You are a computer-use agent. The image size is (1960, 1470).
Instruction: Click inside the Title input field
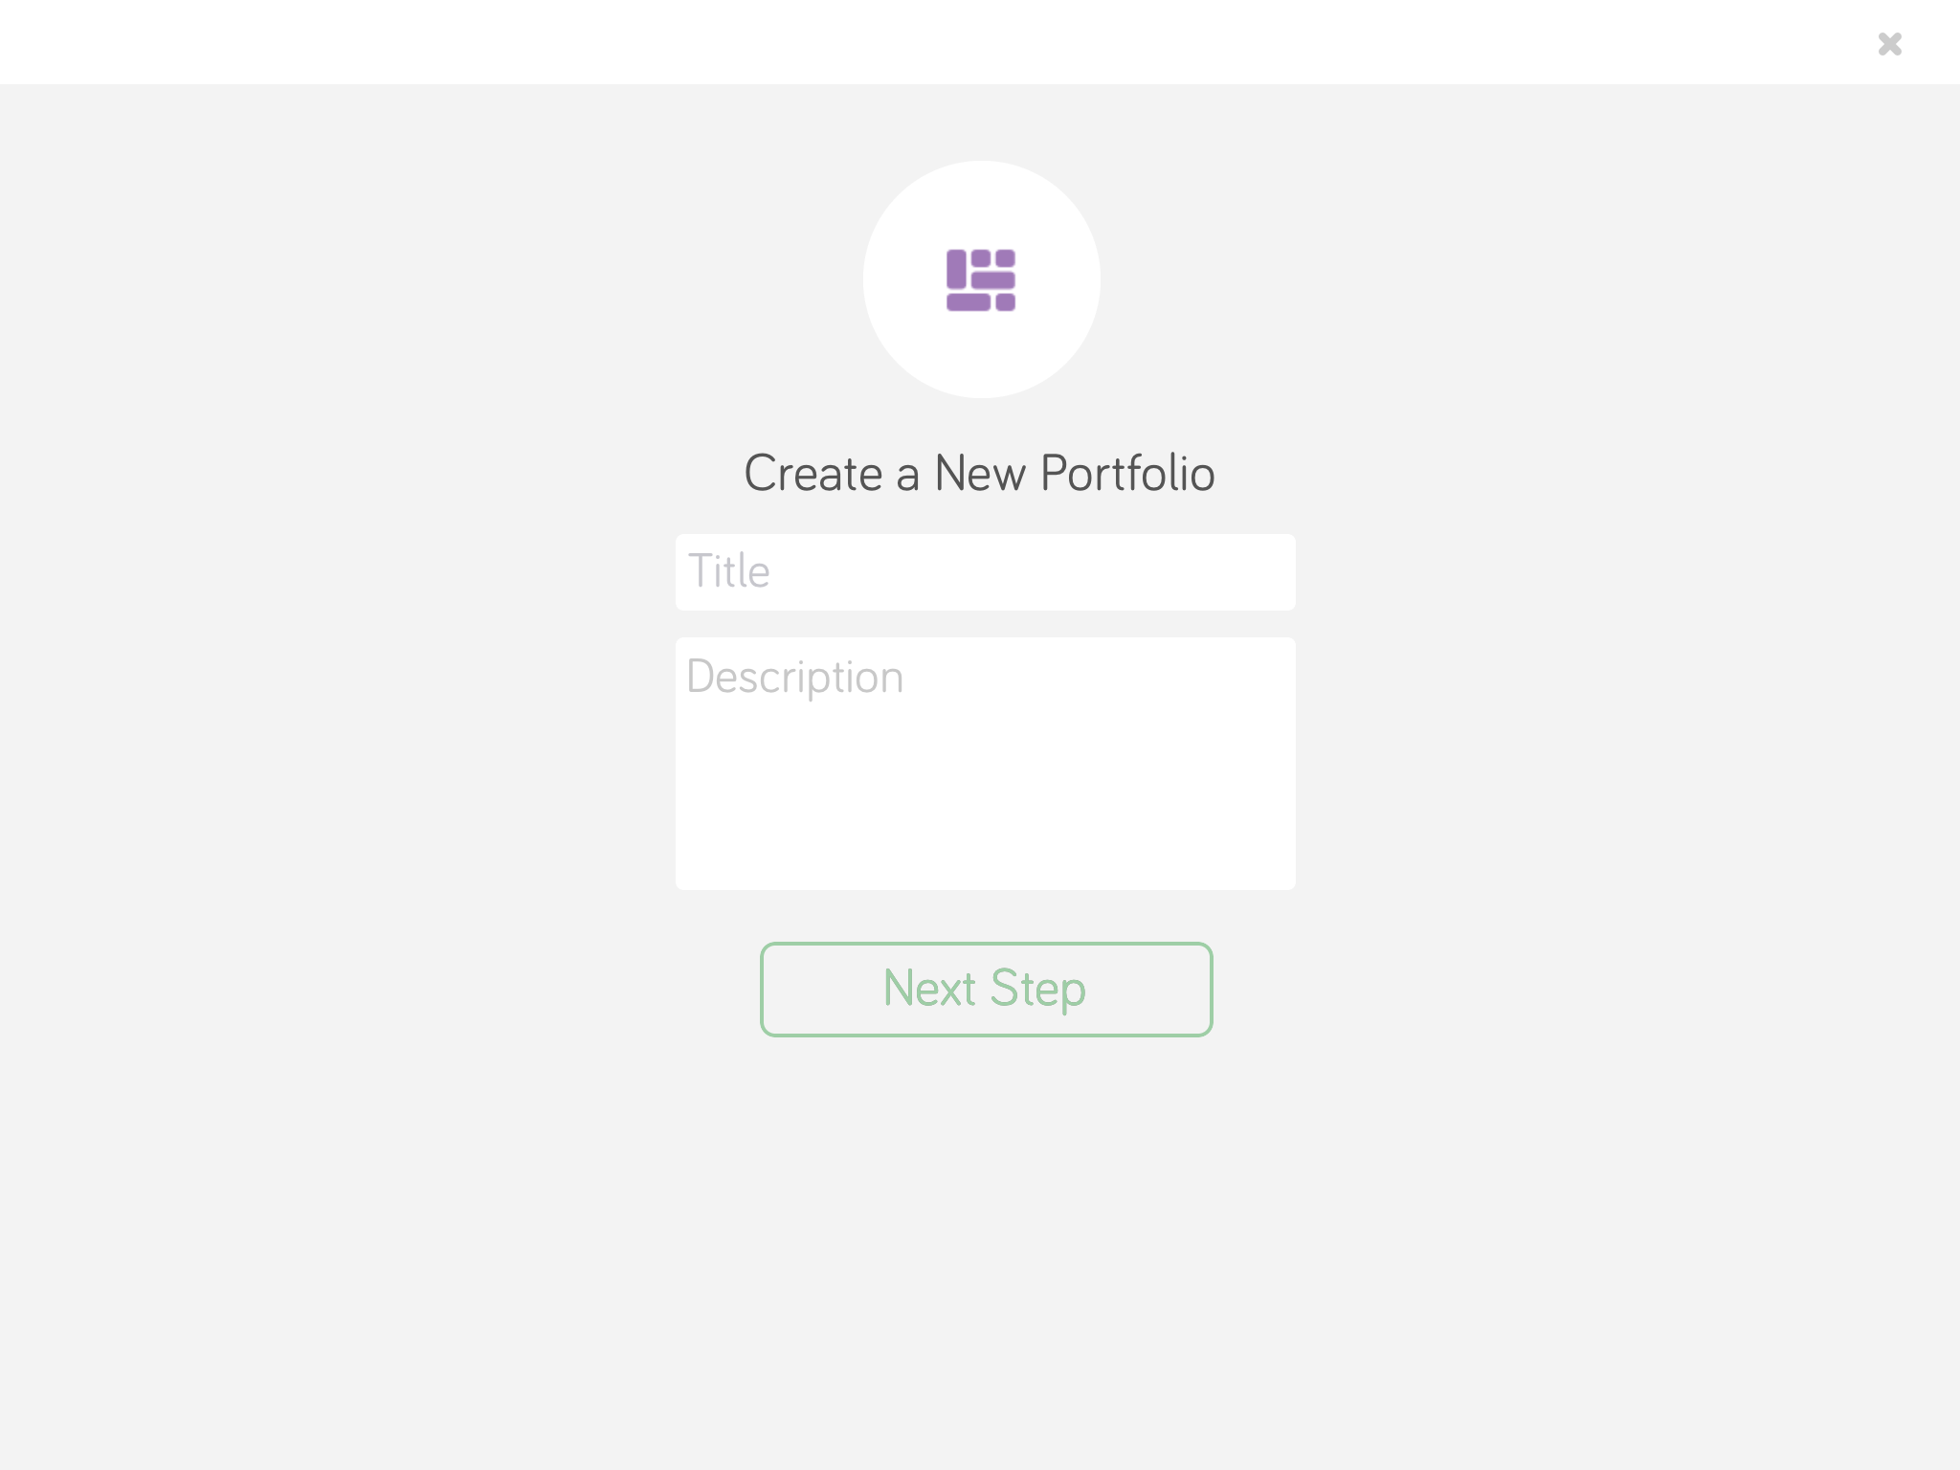985,572
